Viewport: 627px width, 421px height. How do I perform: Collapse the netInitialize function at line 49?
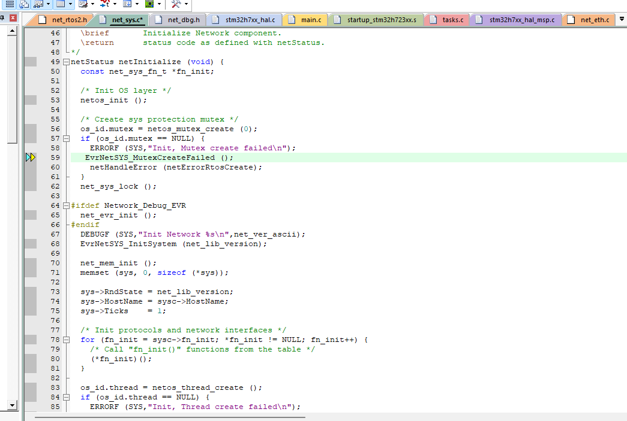pos(66,62)
